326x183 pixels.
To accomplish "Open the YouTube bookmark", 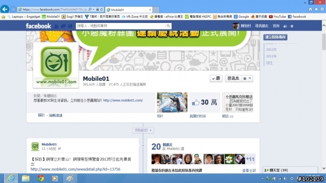I will 277,17.
